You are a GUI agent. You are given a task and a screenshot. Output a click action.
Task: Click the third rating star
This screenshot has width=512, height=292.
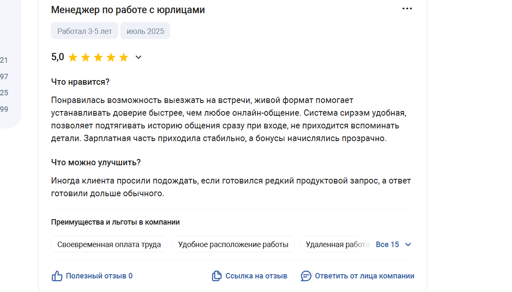pos(98,57)
